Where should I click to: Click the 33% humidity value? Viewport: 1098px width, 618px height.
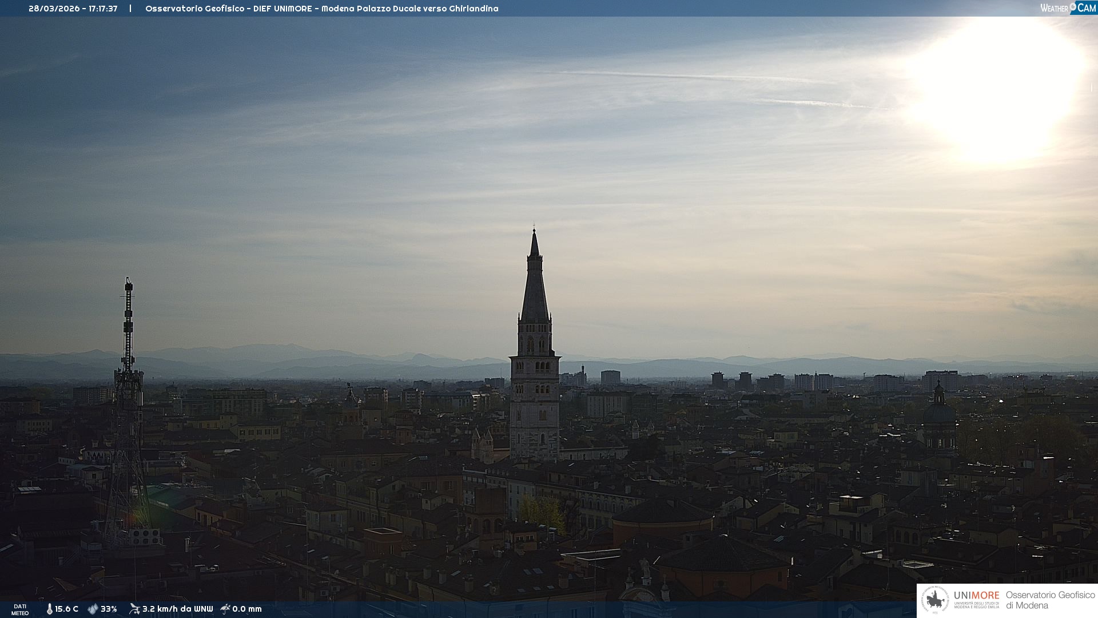(109, 609)
